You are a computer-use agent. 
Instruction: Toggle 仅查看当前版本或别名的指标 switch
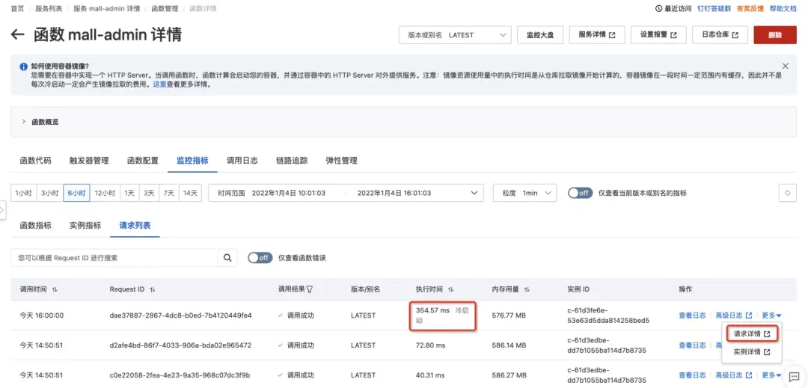click(580, 193)
